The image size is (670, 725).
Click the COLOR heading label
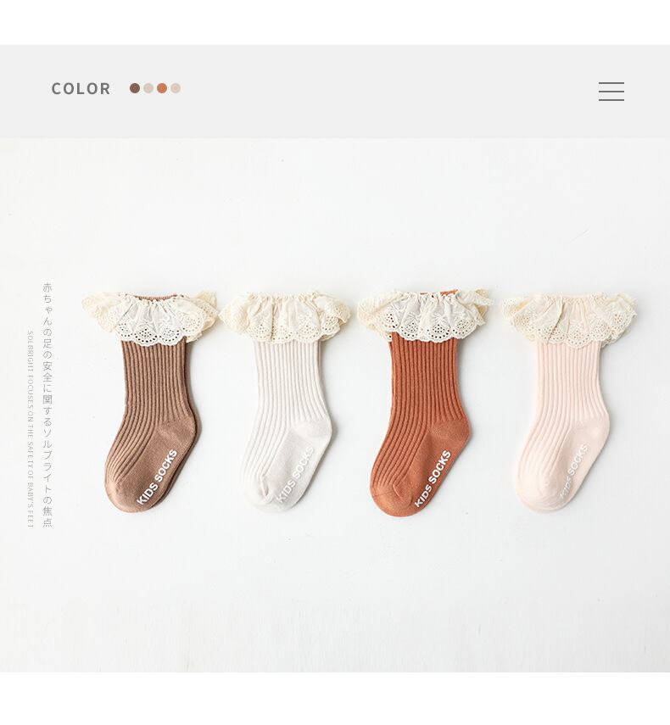(x=81, y=89)
